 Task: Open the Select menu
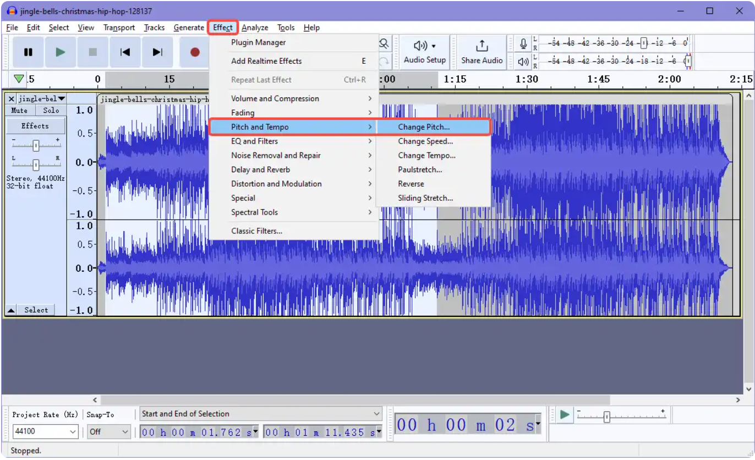[59, 28]
